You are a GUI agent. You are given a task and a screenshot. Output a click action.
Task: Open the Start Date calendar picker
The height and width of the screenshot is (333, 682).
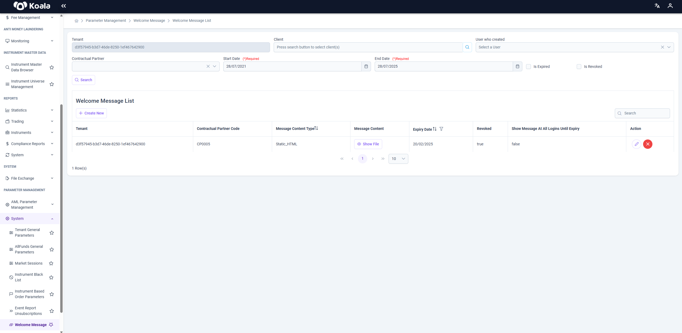[366, 66]
